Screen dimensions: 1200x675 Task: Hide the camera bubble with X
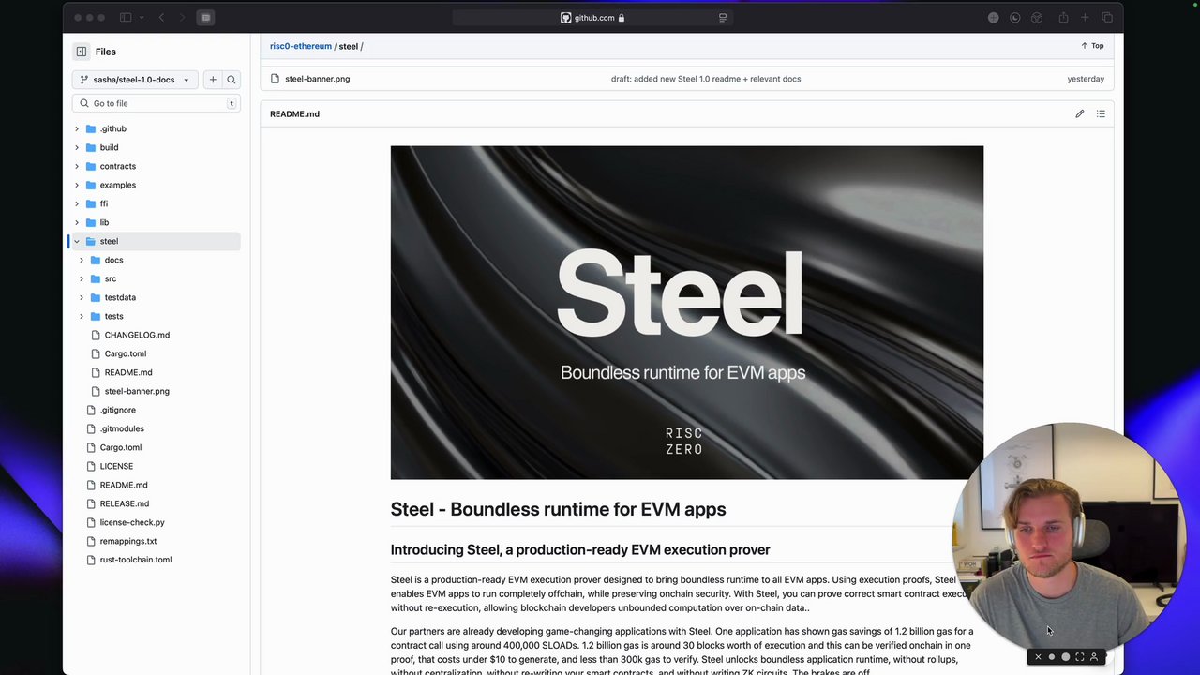pyautogui.click(x=1038, y=657)
